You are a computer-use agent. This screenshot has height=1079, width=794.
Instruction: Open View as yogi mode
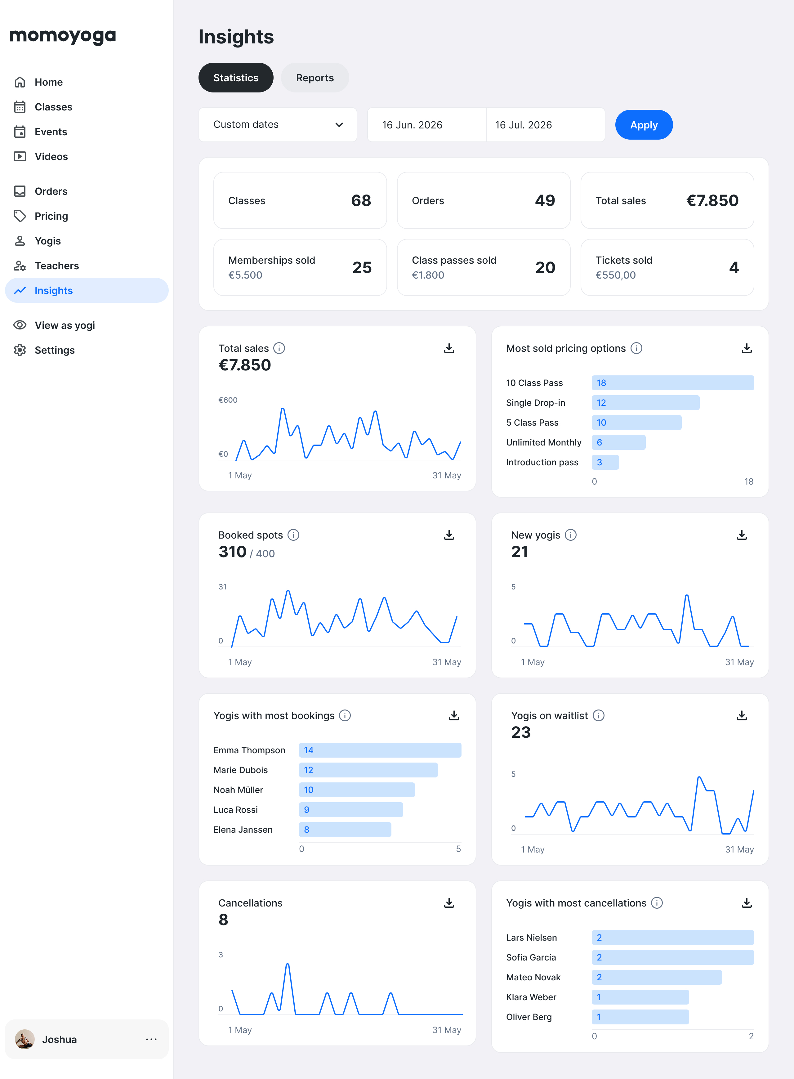point(65,325)
